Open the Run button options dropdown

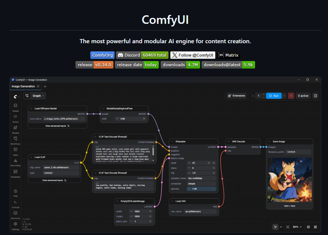[284, 96]
